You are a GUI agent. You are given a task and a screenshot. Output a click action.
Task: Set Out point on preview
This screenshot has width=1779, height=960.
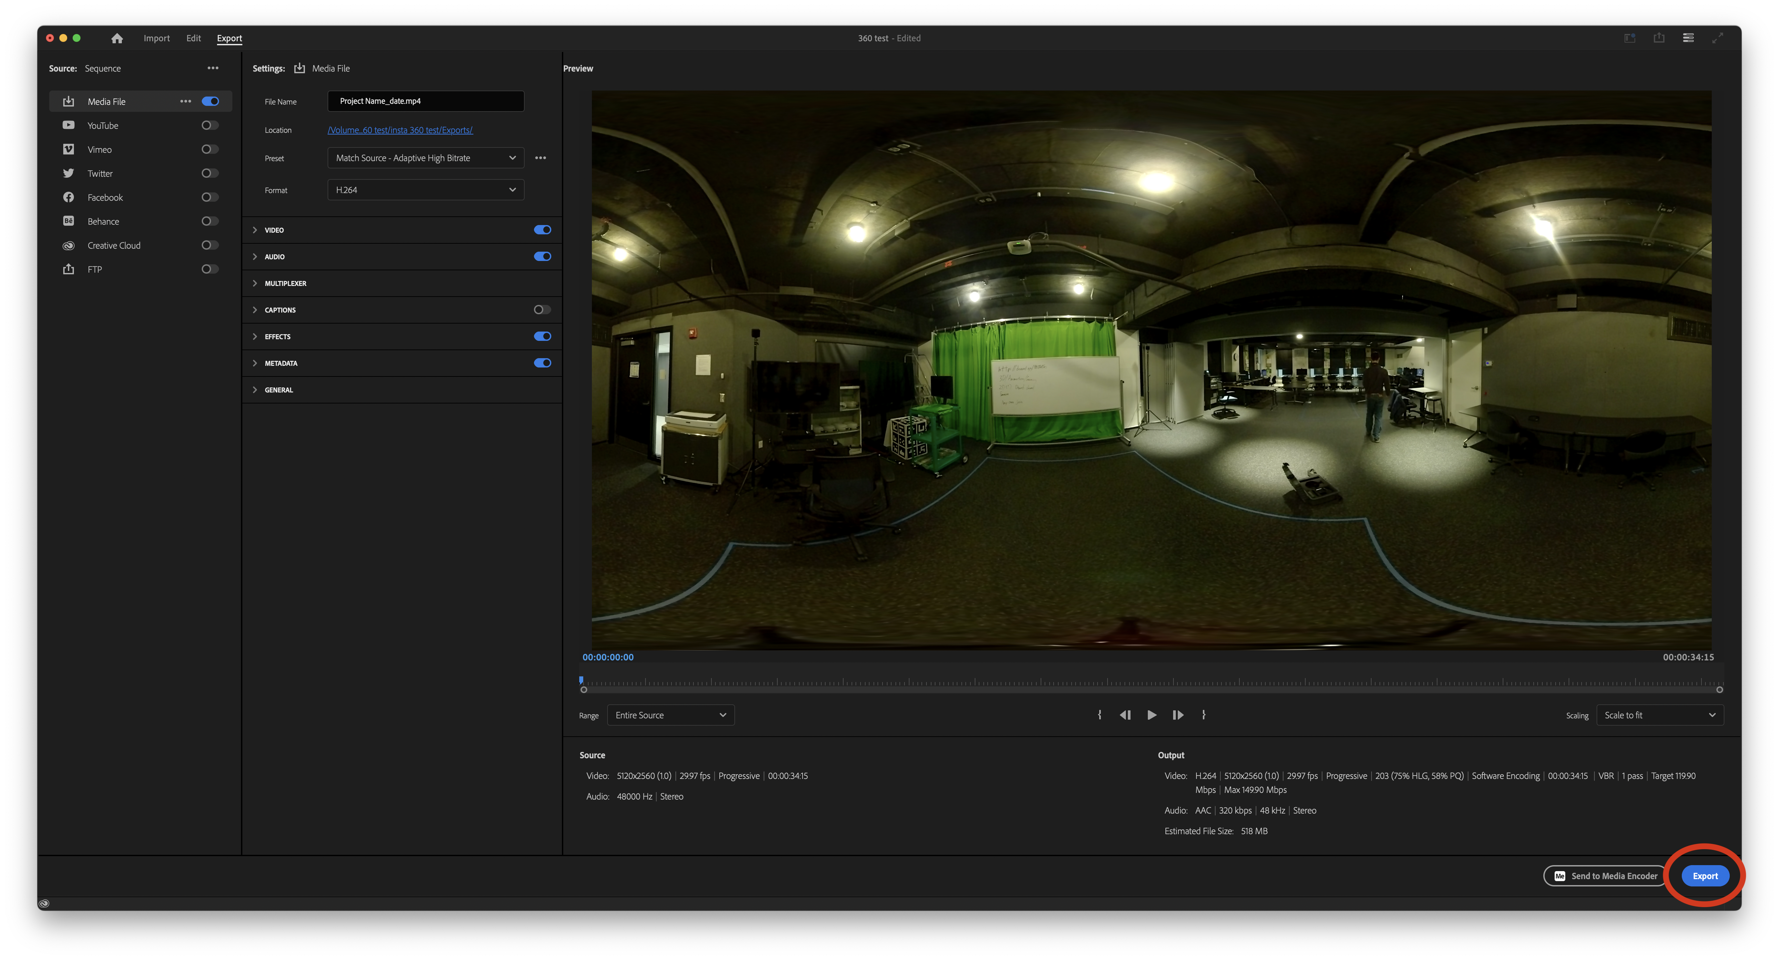tap(1204, 715)
